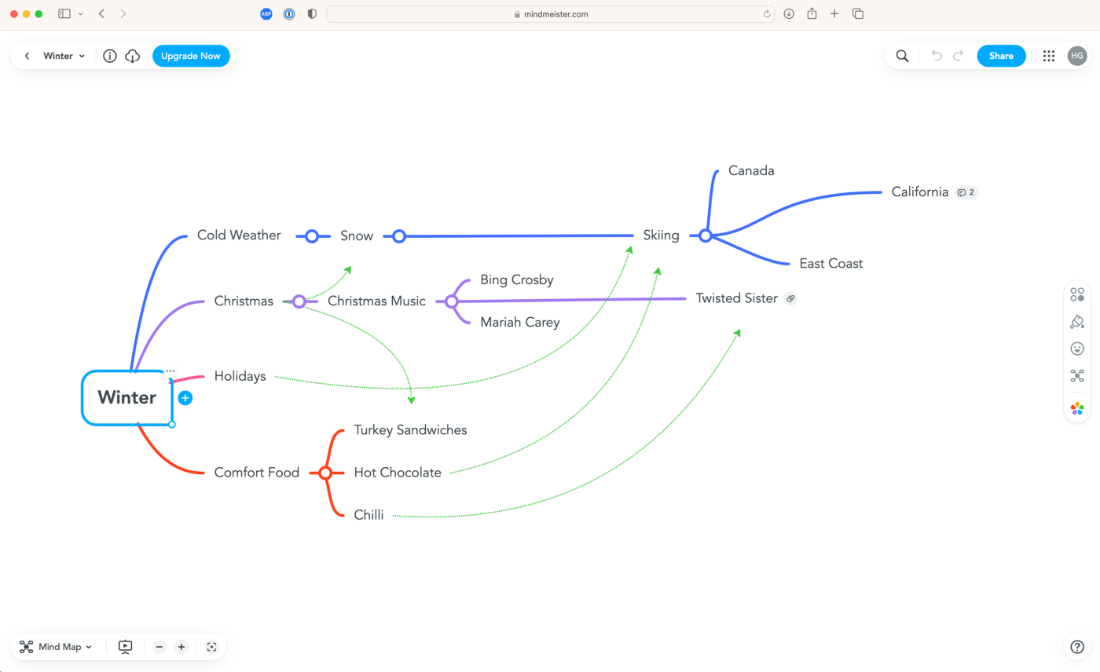1100x672 pixels.
Task: Open the topic style shapes icon in sidebar
Action: pos(1077,294)
